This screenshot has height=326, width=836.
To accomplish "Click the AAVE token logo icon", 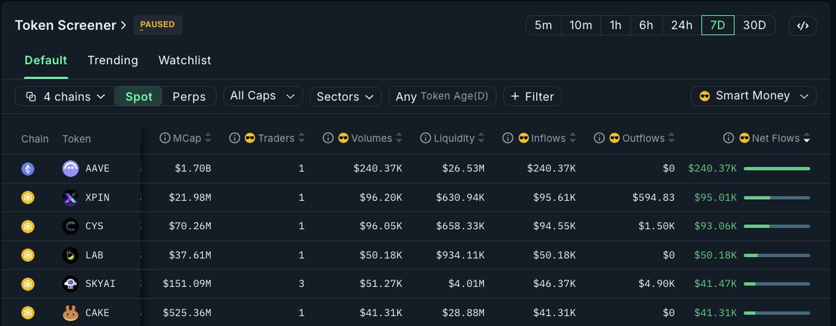I will coord(70,169).
